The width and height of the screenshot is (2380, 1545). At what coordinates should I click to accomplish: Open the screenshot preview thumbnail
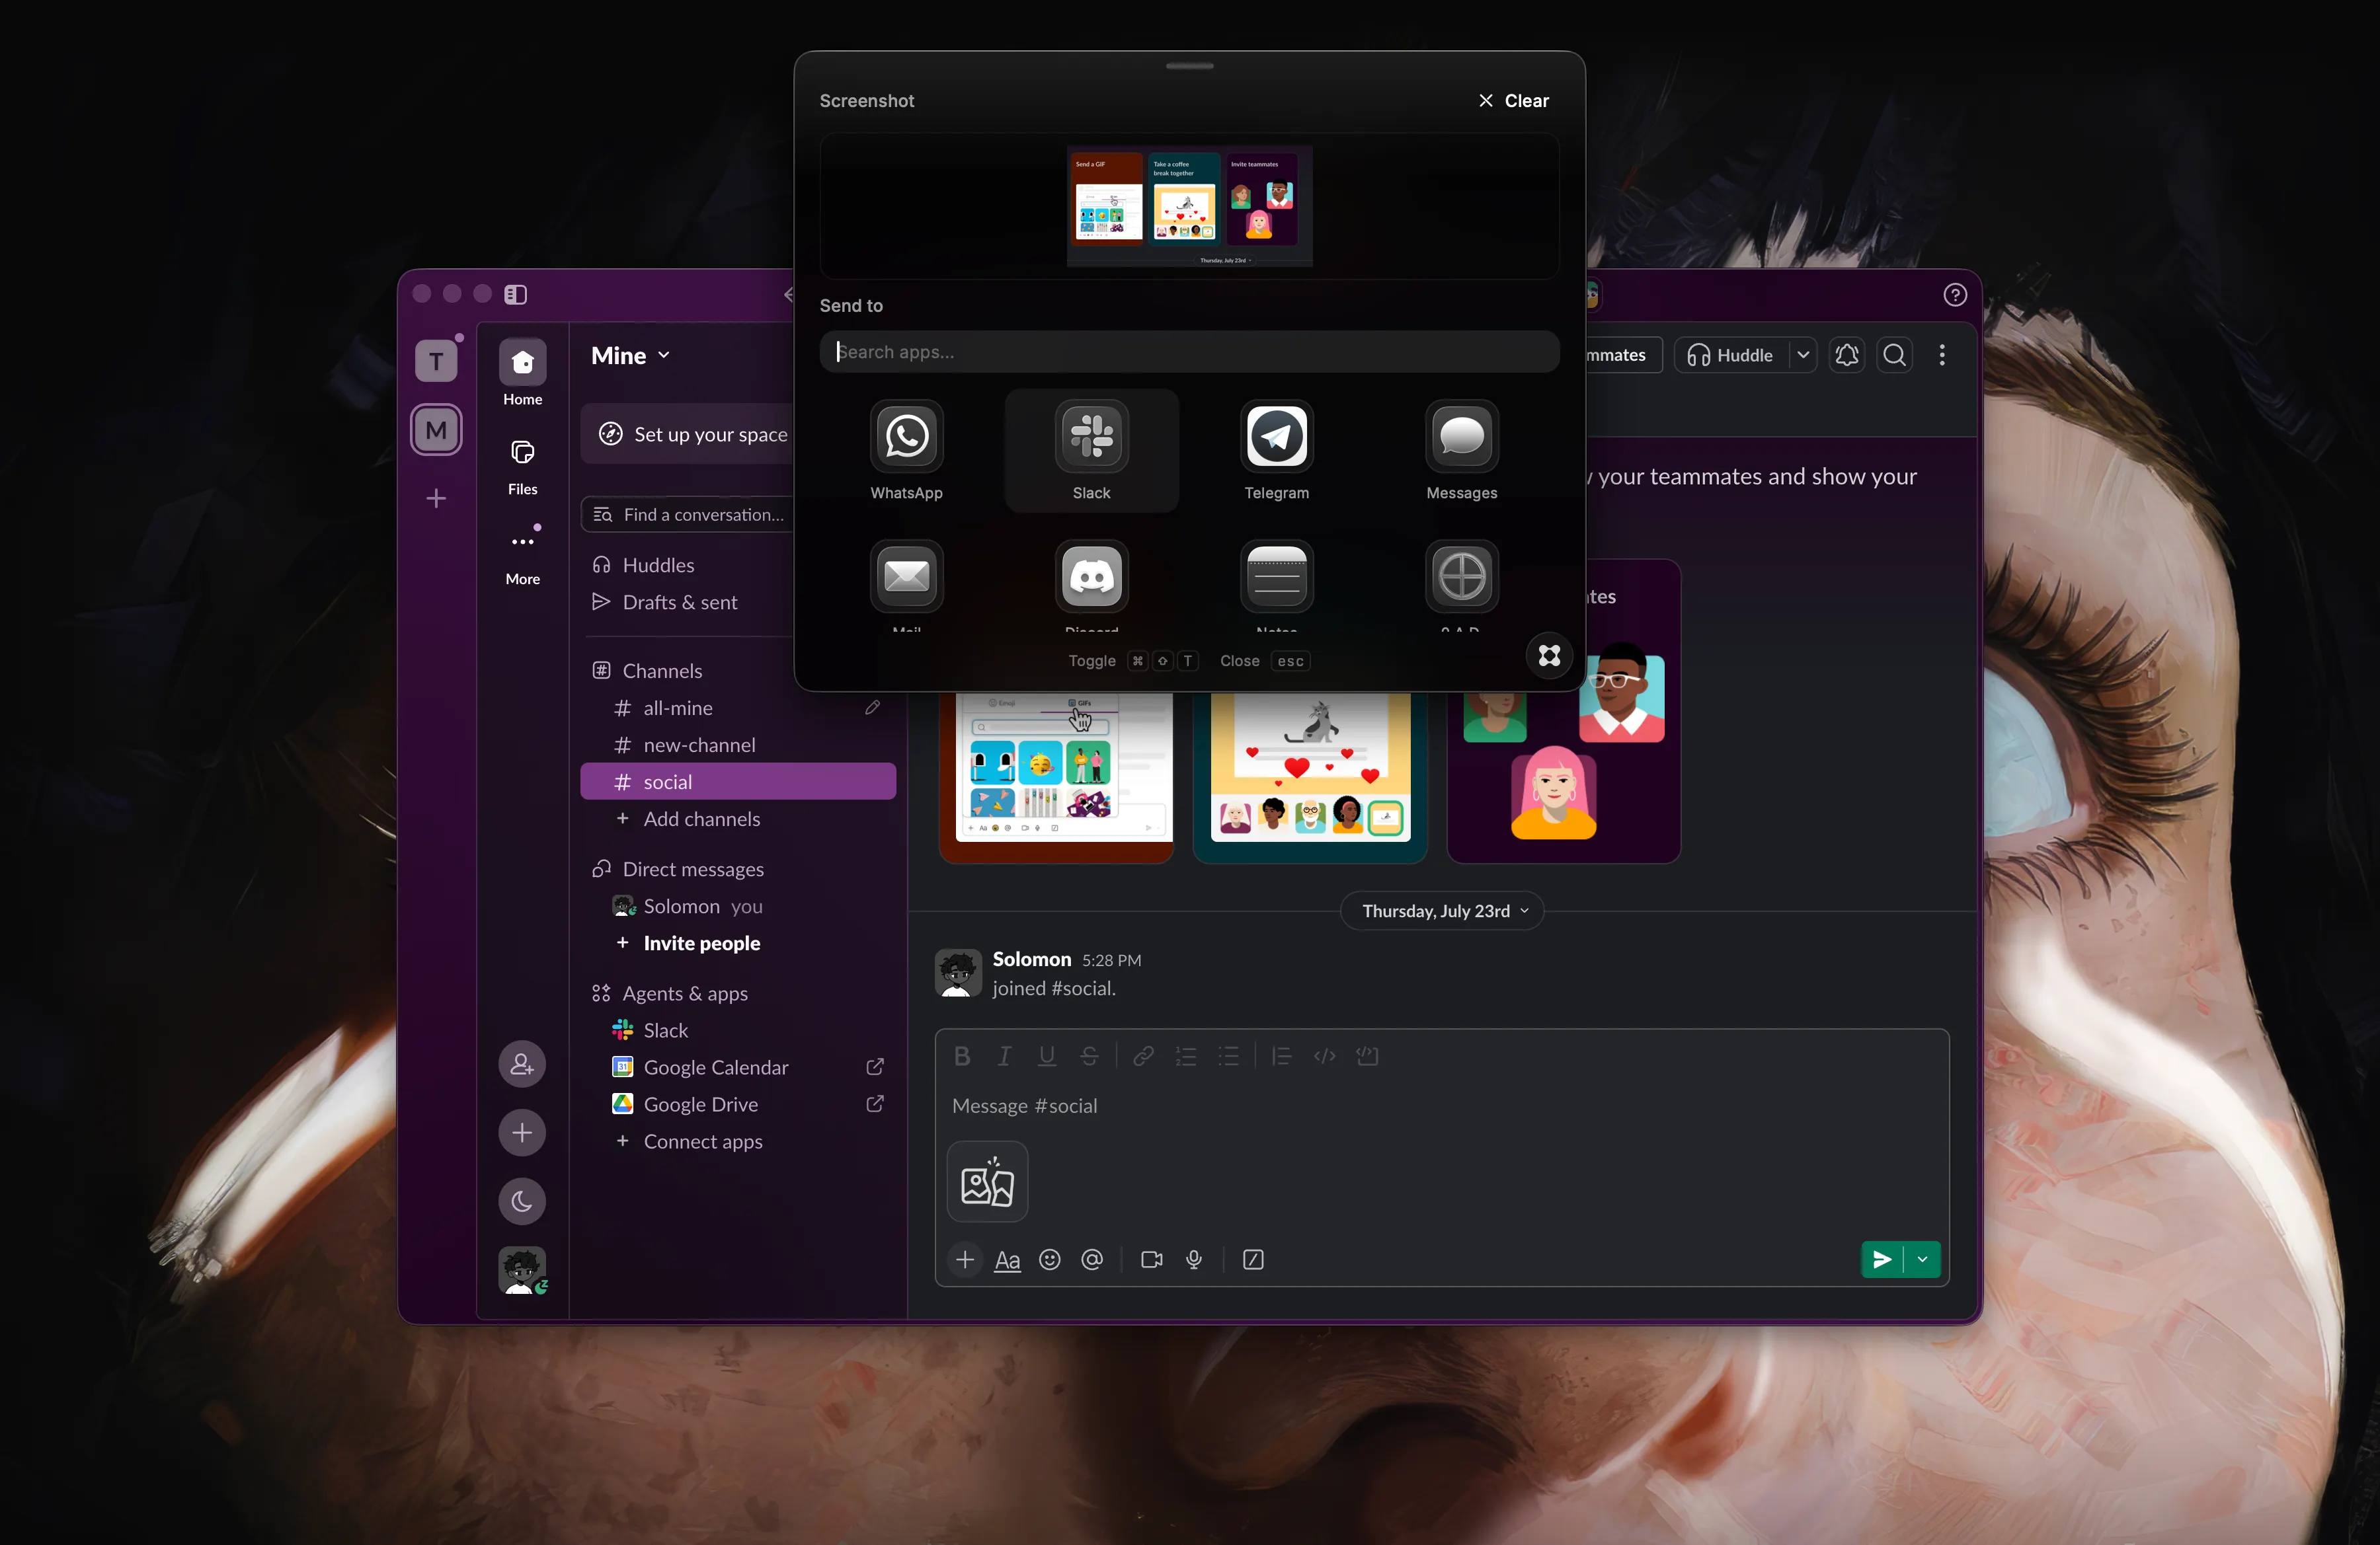(x=1189, y=206)
